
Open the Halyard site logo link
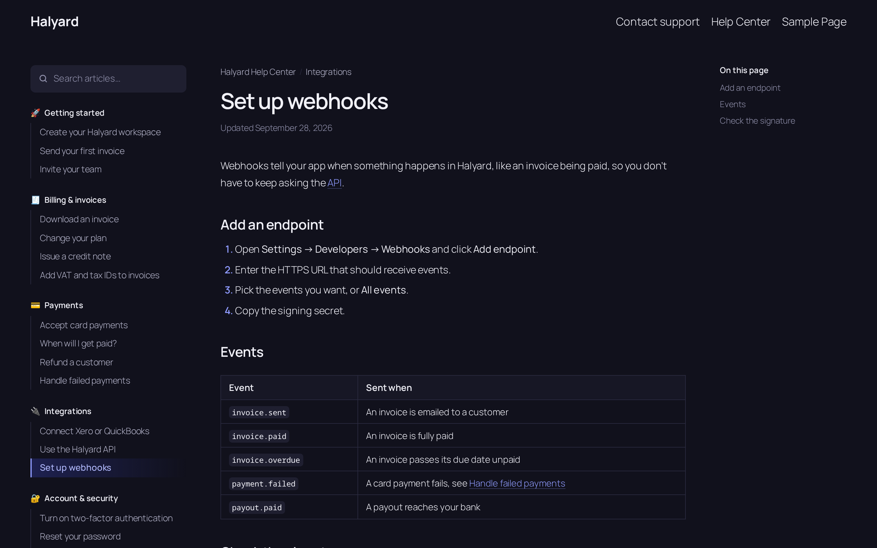tap(55, 22)
